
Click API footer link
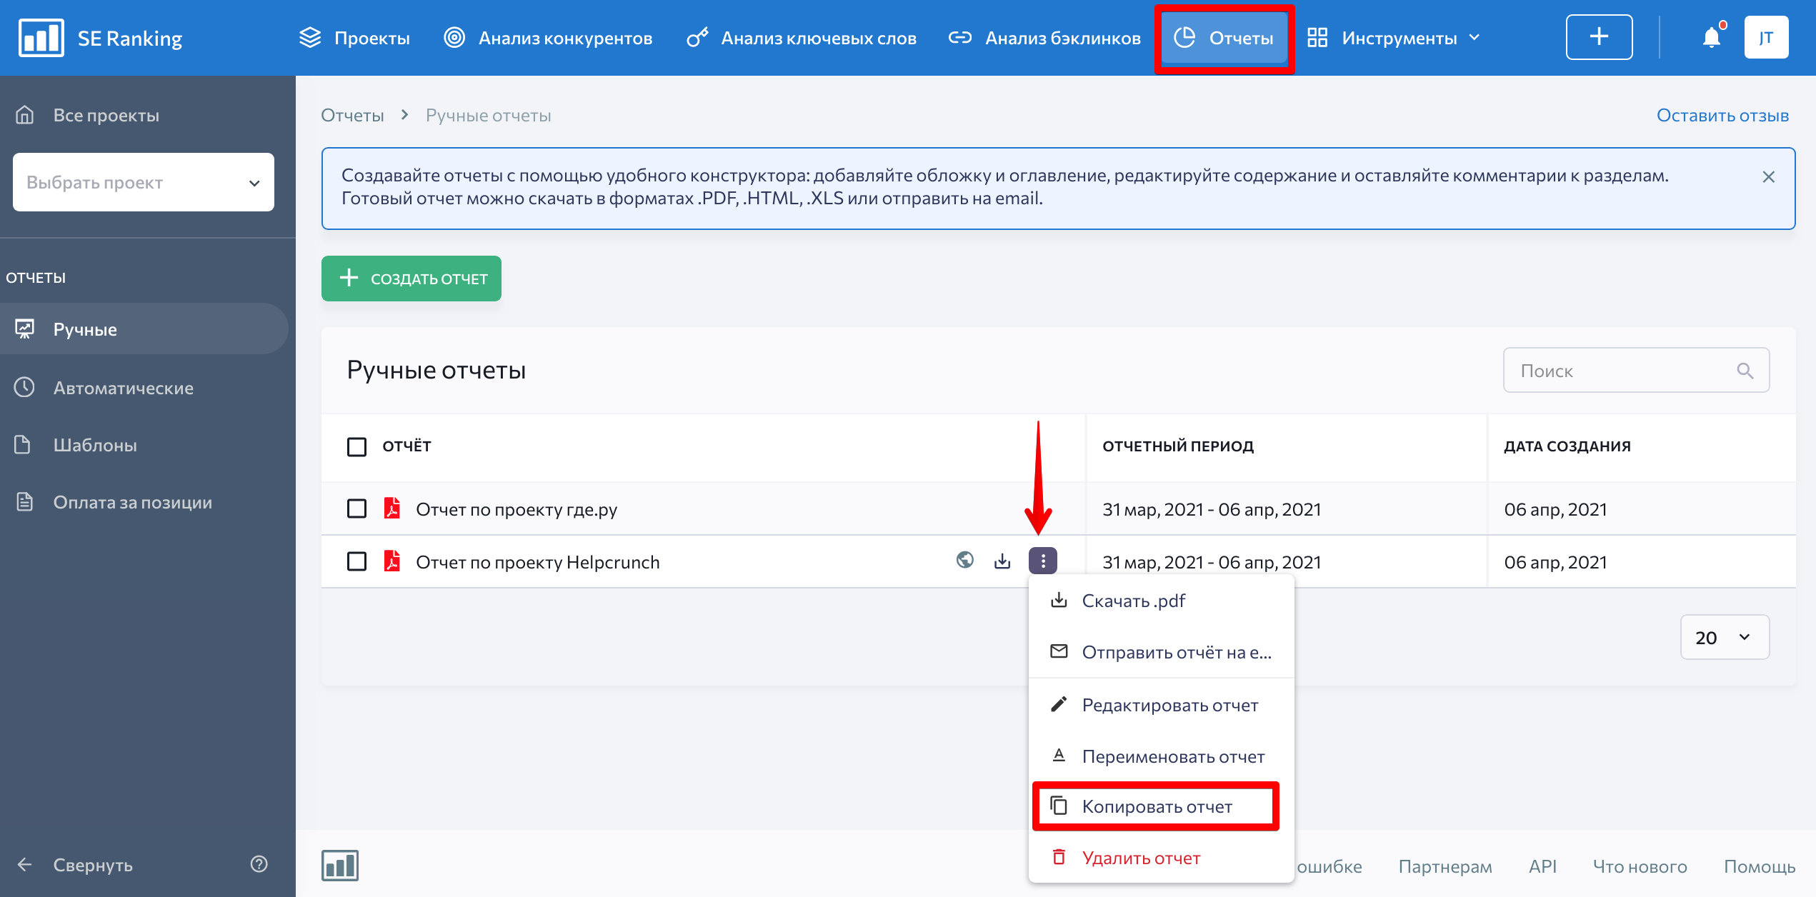[x=1542, y=866]
